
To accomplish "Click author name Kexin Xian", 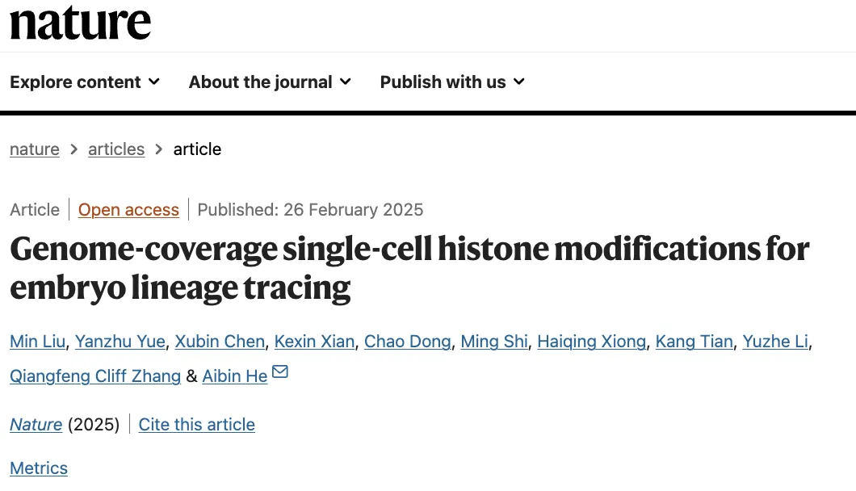I will click(x=314, y=342).
